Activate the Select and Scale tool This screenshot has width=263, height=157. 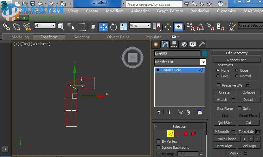point(124,27)
